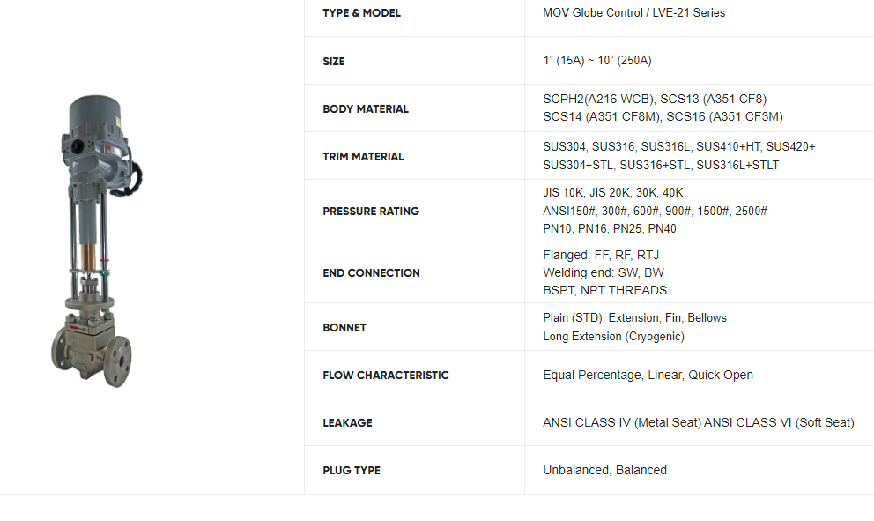
Task: Click the Long Extension (Cryogenic) text
Action: (x=613, y=336)
